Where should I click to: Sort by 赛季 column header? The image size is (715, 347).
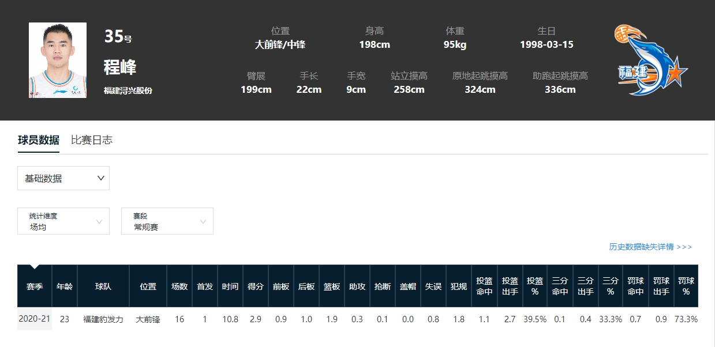35,286
